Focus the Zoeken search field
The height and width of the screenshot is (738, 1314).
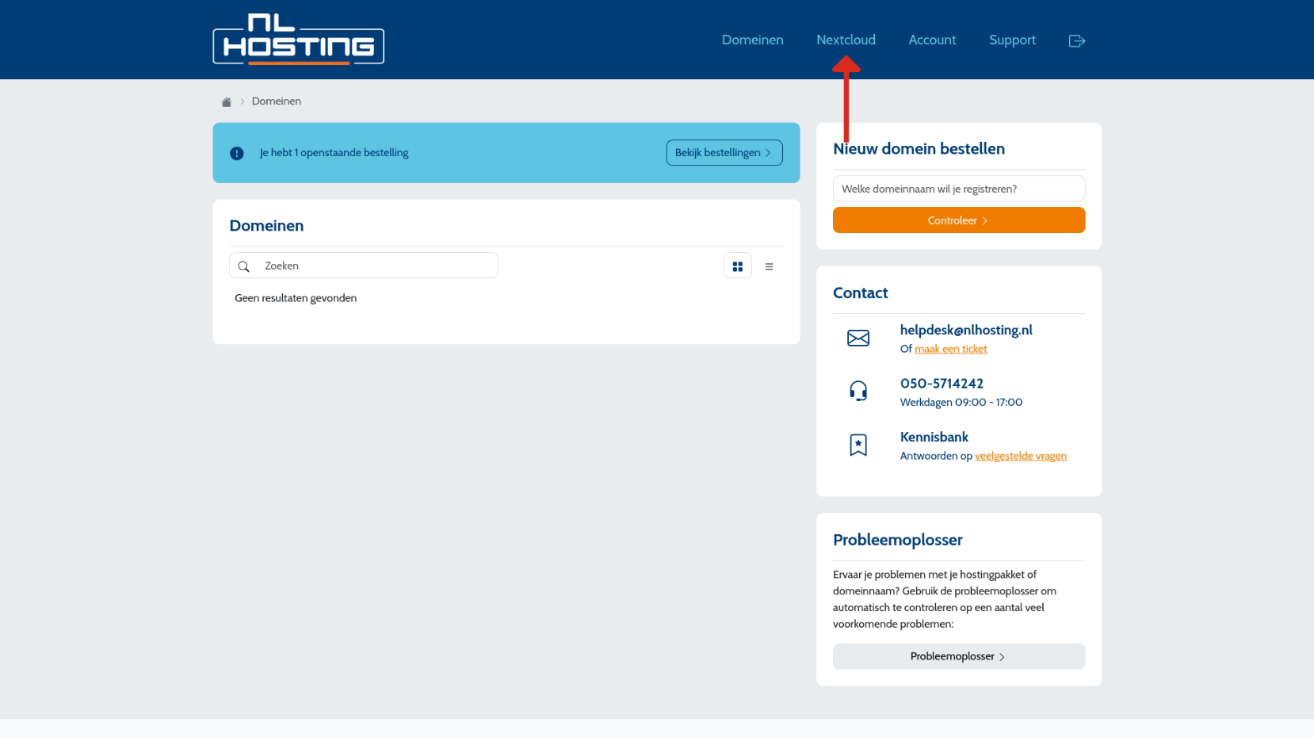click(x=364, y=266)
